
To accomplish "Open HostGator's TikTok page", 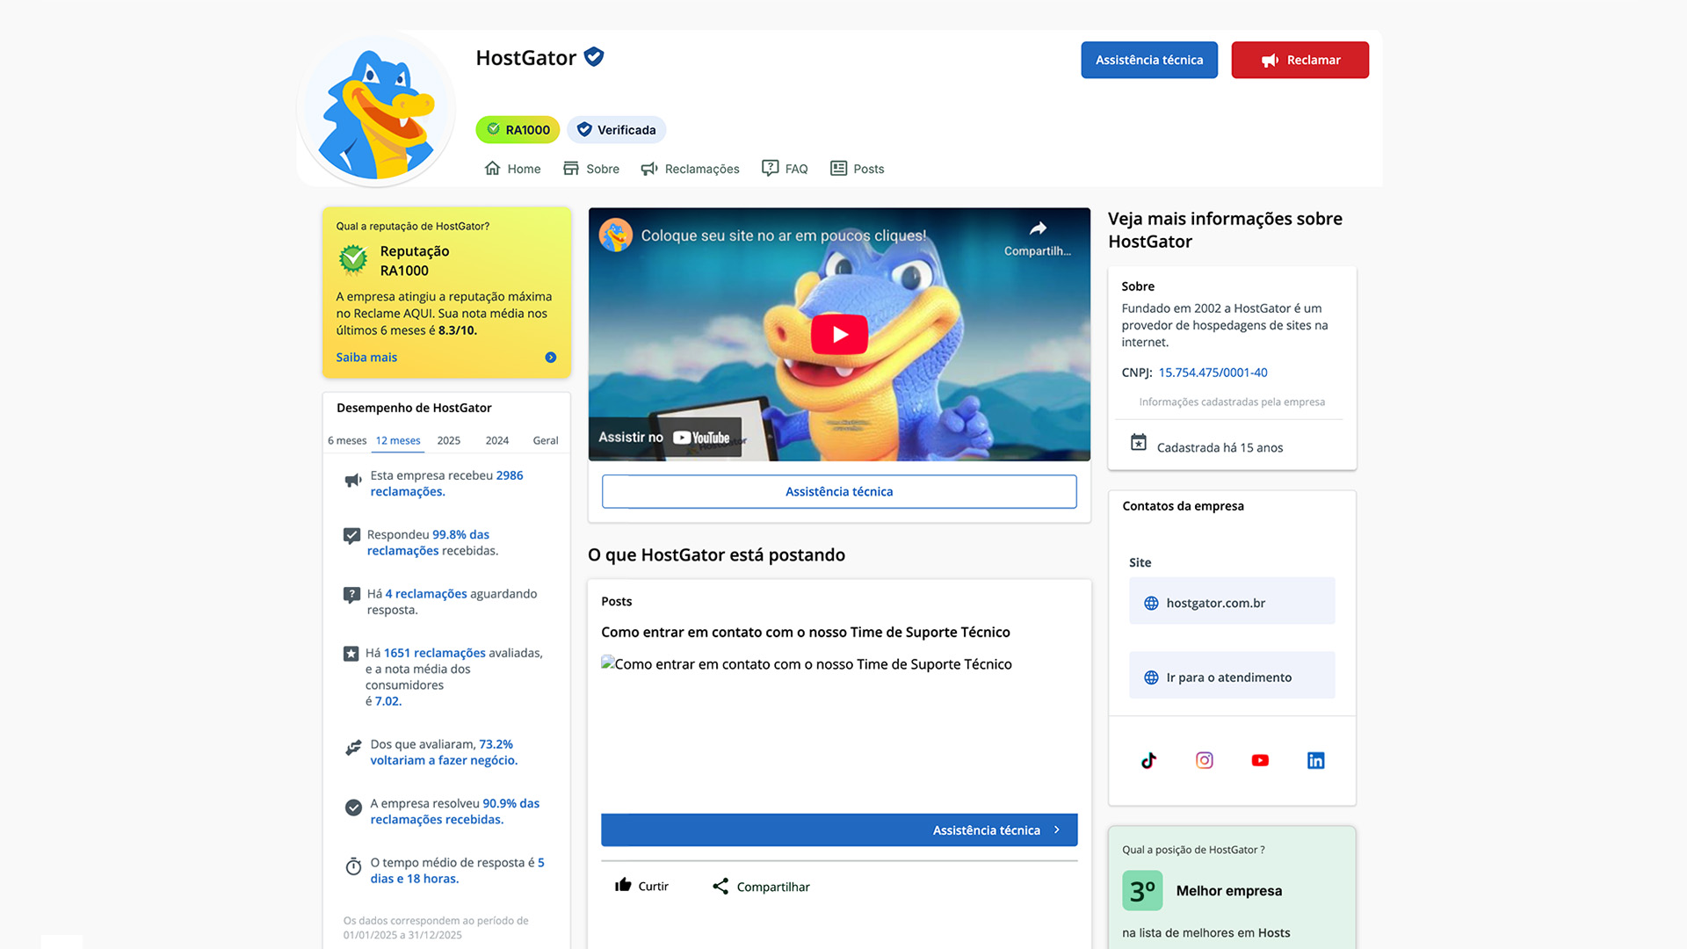I will [1148, 760].
